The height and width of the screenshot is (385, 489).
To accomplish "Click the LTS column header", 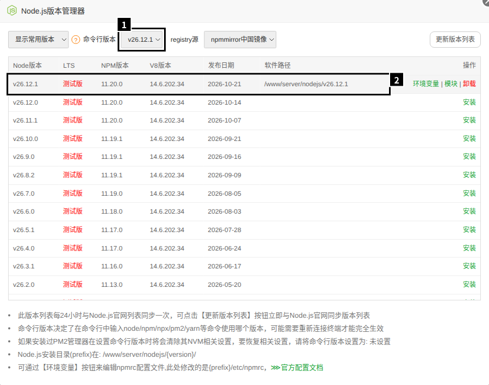I will pos(68,66).
